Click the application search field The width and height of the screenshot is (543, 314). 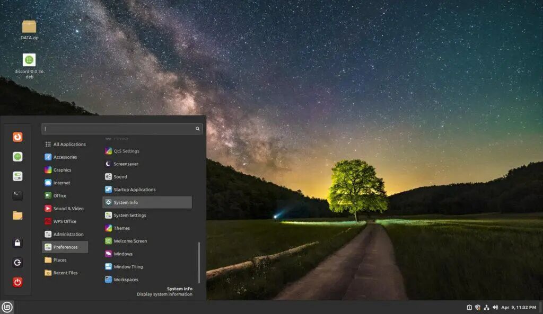[119, 128]
